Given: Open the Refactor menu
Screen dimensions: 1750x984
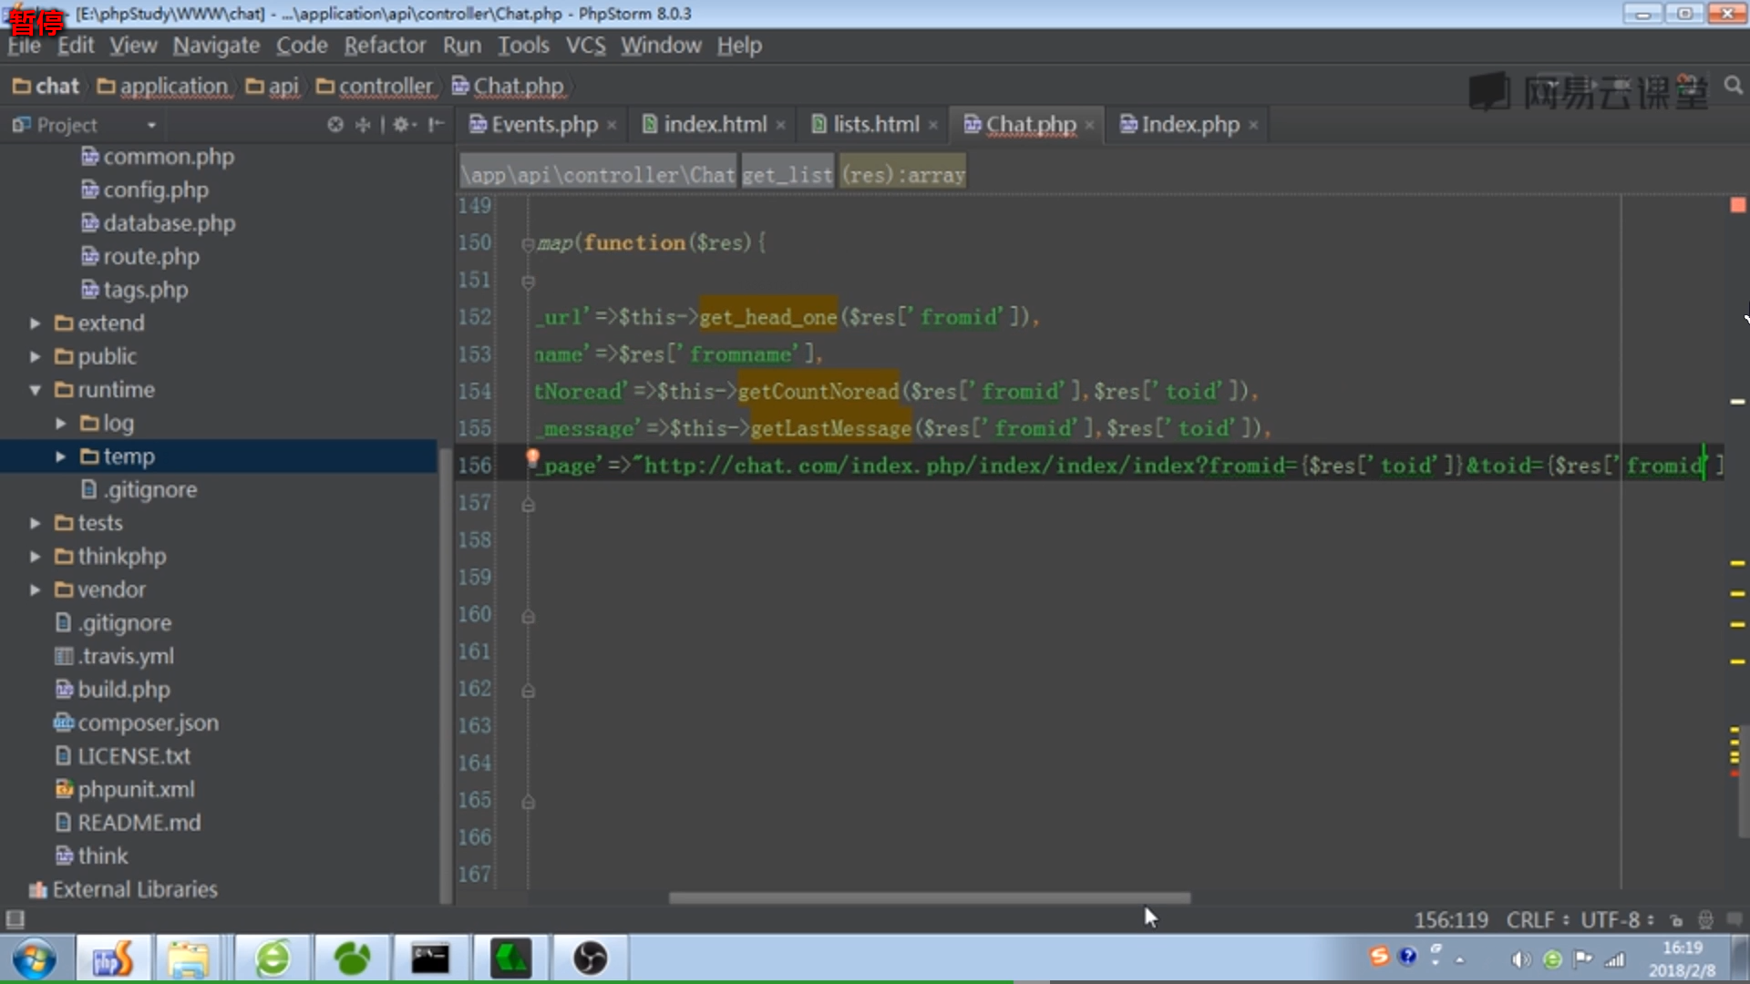Looking at the screenshot, I should tap(384, 46).
